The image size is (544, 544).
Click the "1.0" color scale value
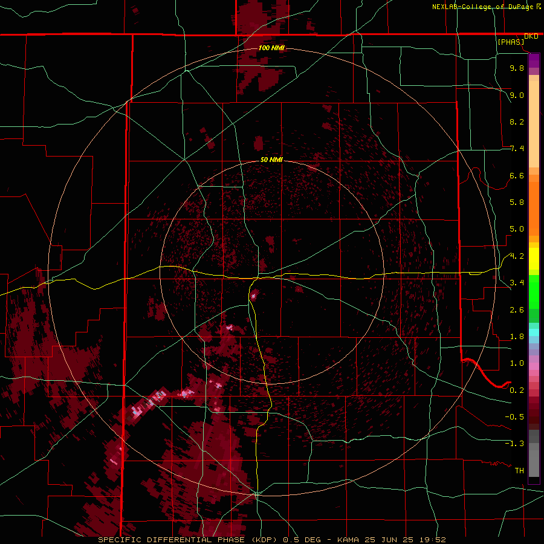pos(517,363)
